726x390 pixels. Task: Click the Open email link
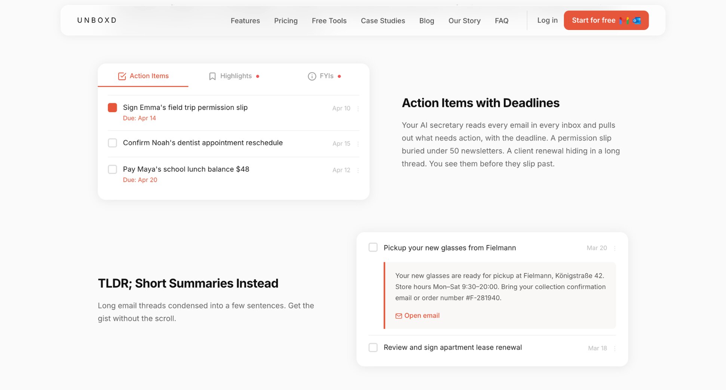point(417,316)
